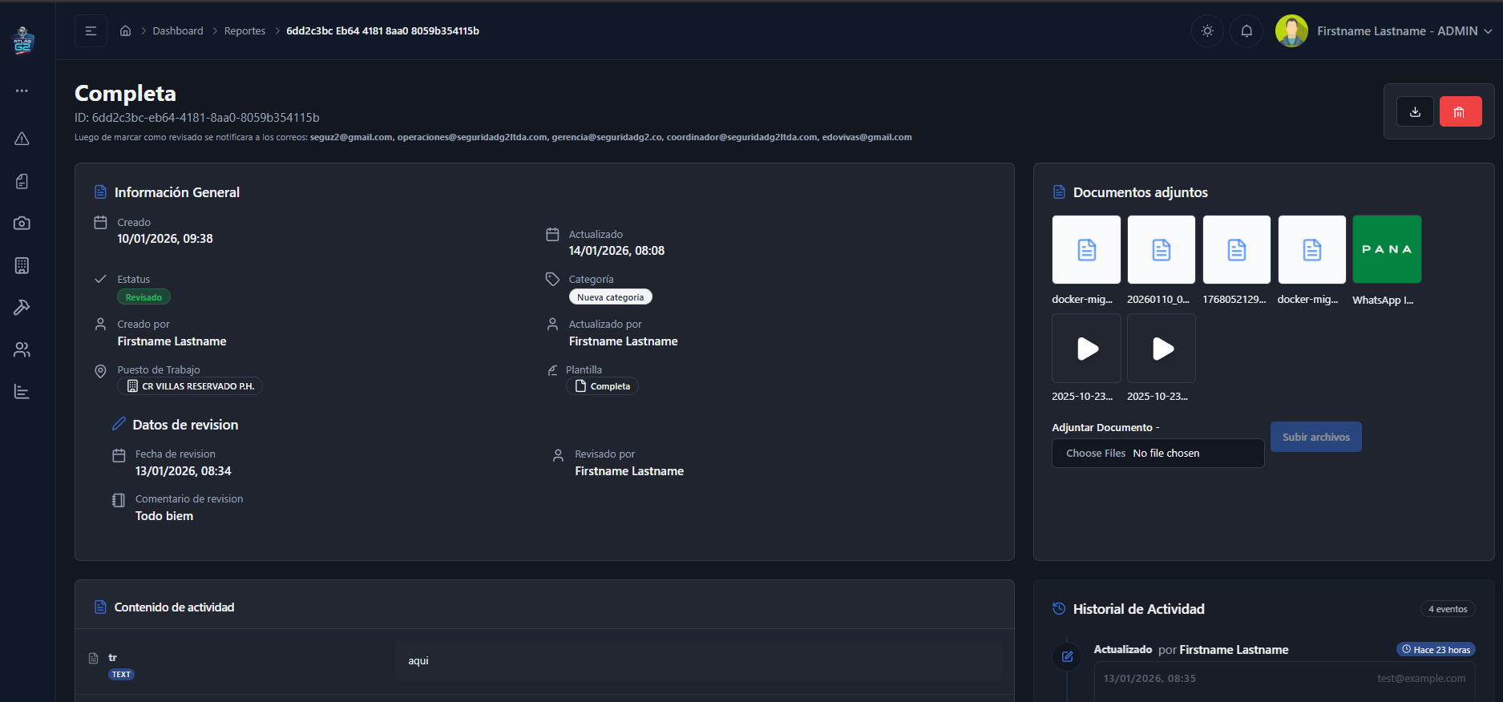The image size is (1503, 702).
Task: Switch light/dark theme with sun icon
Action: click(1207, 31)
